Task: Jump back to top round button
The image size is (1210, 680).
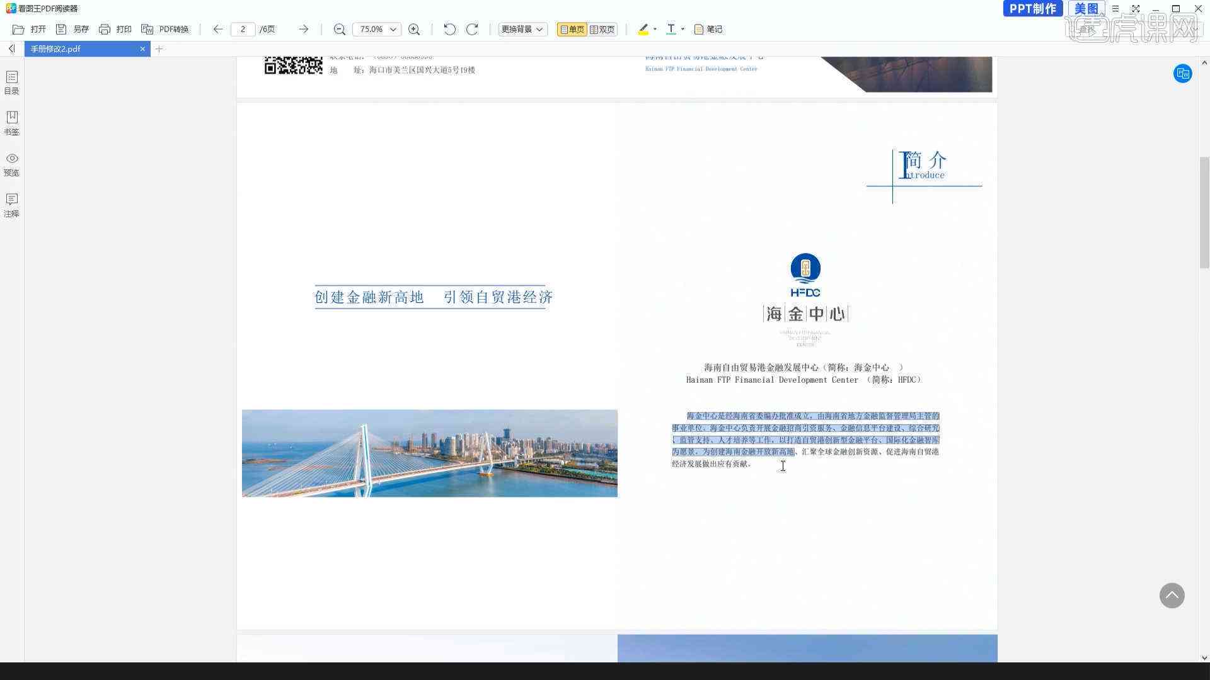Action: coord(1172,596)
